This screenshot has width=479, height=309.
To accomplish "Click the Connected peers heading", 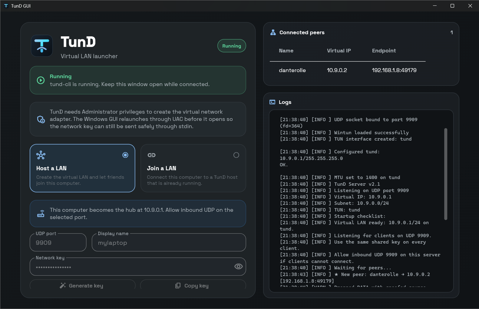I will click(302, 32).
